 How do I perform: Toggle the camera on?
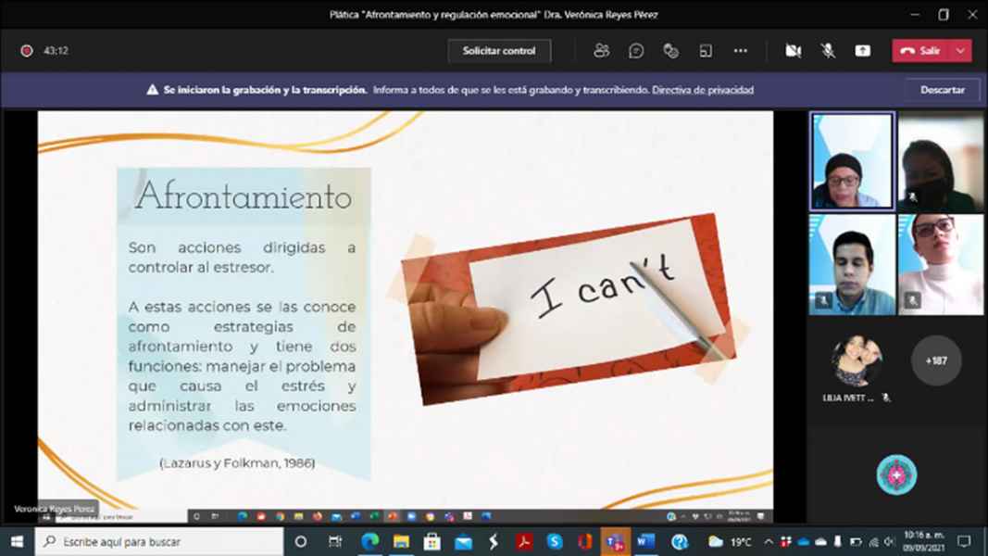794,51
